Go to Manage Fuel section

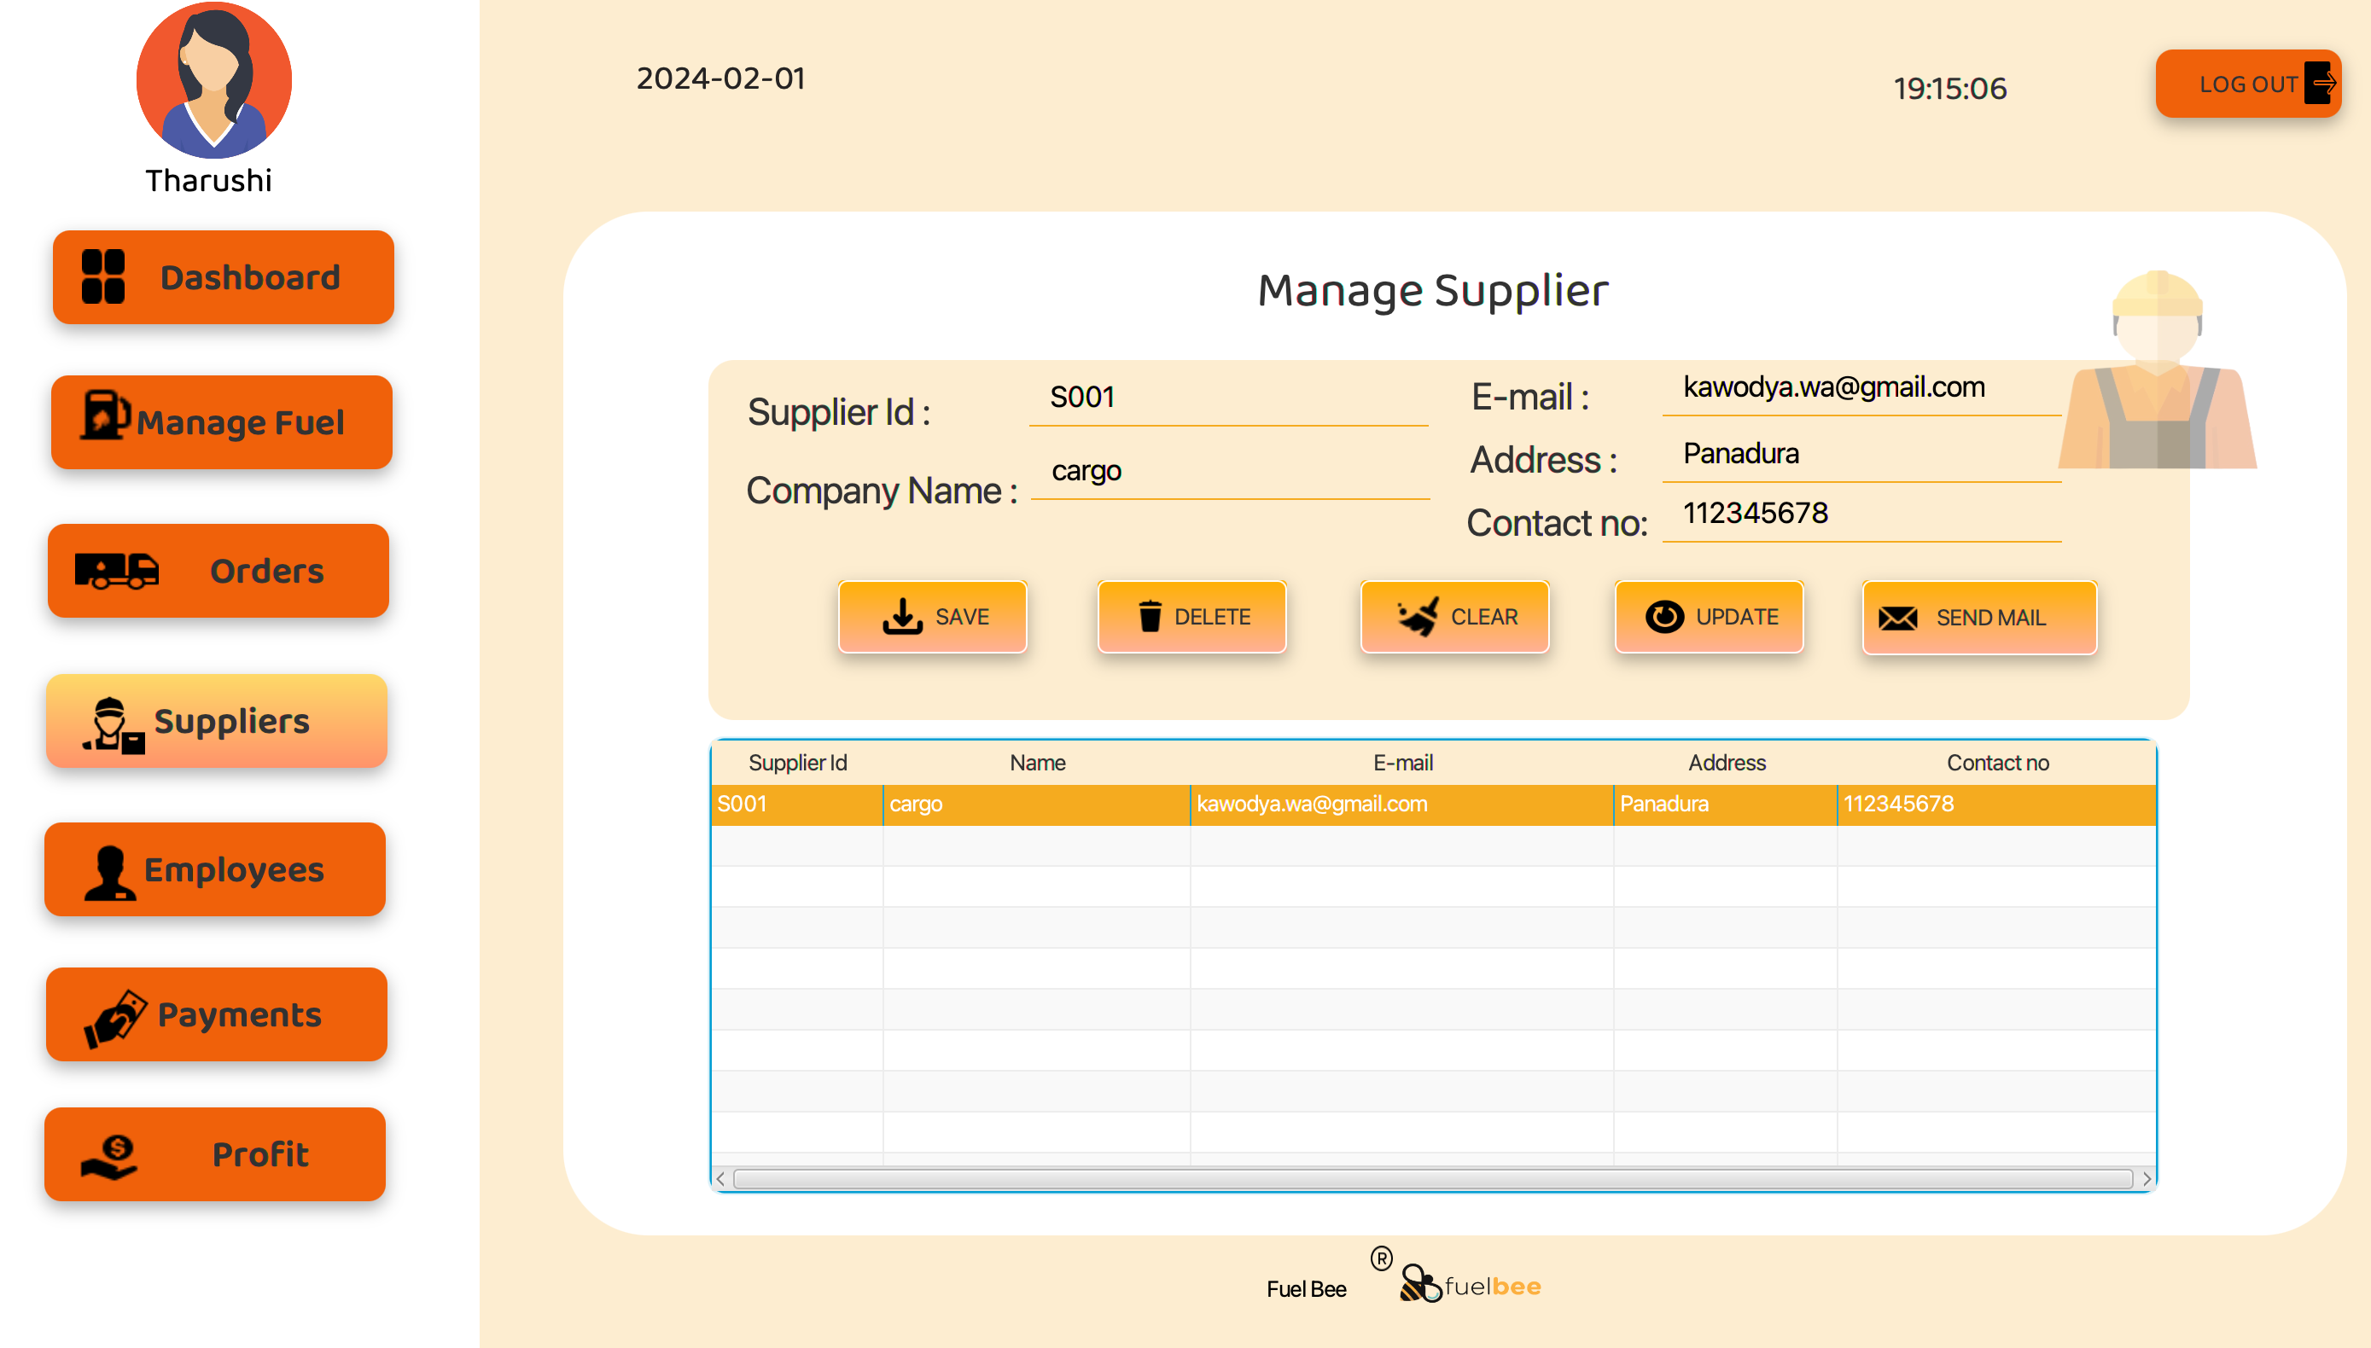click(222, 422)
